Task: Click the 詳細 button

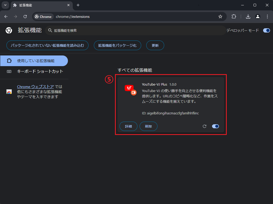Action: click(x=128, y=126)
